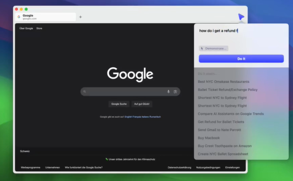The width and height of the screenshot is (293, 181).
Task: Click the Google favicon in the tab
Action: pos(19,17)
